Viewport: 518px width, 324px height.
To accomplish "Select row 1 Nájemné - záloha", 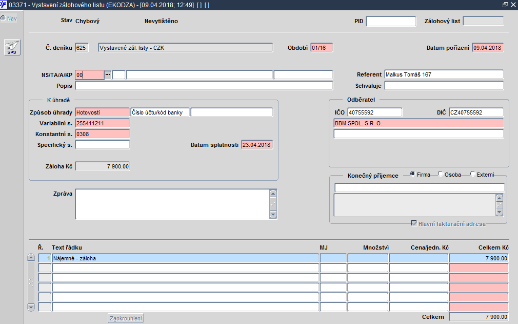I will [x=185, y=258].
